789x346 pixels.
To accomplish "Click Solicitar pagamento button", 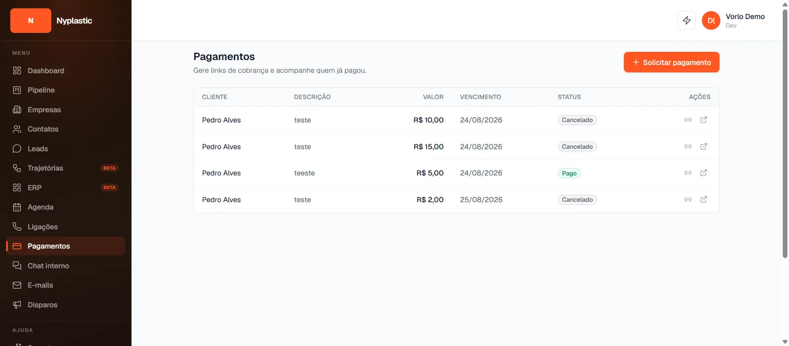I will (671, 62).
